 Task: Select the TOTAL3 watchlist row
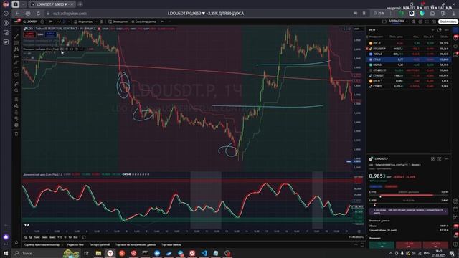[408, 54]
